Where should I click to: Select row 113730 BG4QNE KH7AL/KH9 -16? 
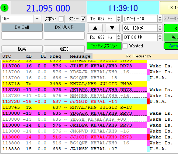pyautogui.click(x=74, y=96)
